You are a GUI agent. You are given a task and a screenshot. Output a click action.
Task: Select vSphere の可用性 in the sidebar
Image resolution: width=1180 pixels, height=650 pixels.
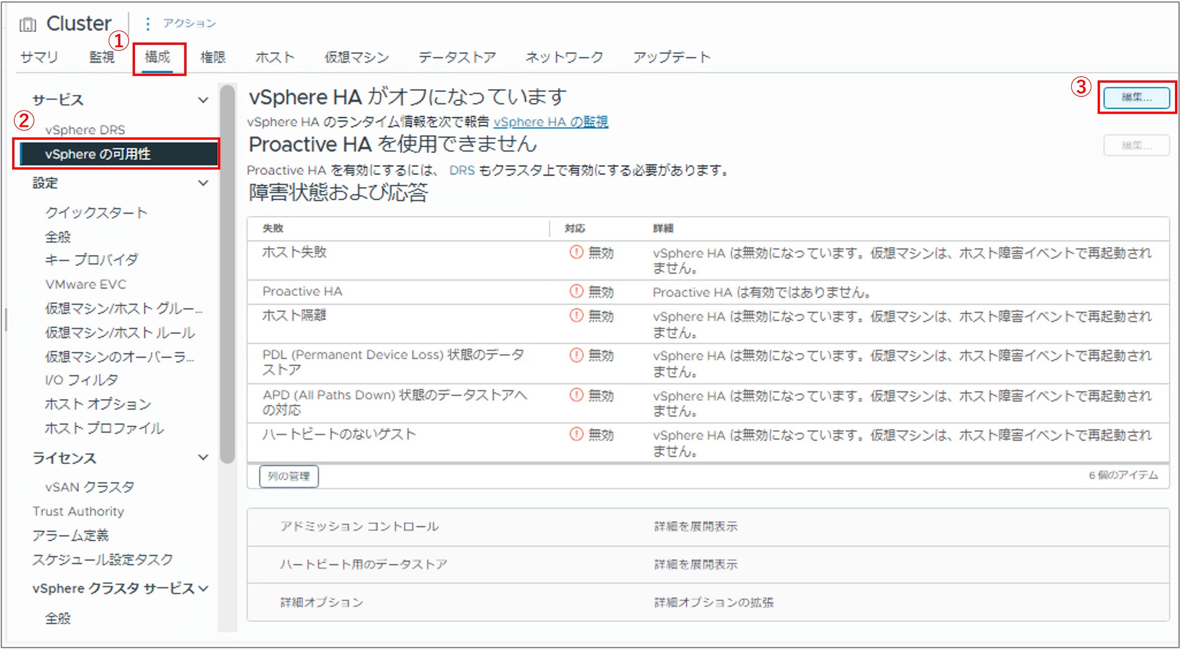118,154
